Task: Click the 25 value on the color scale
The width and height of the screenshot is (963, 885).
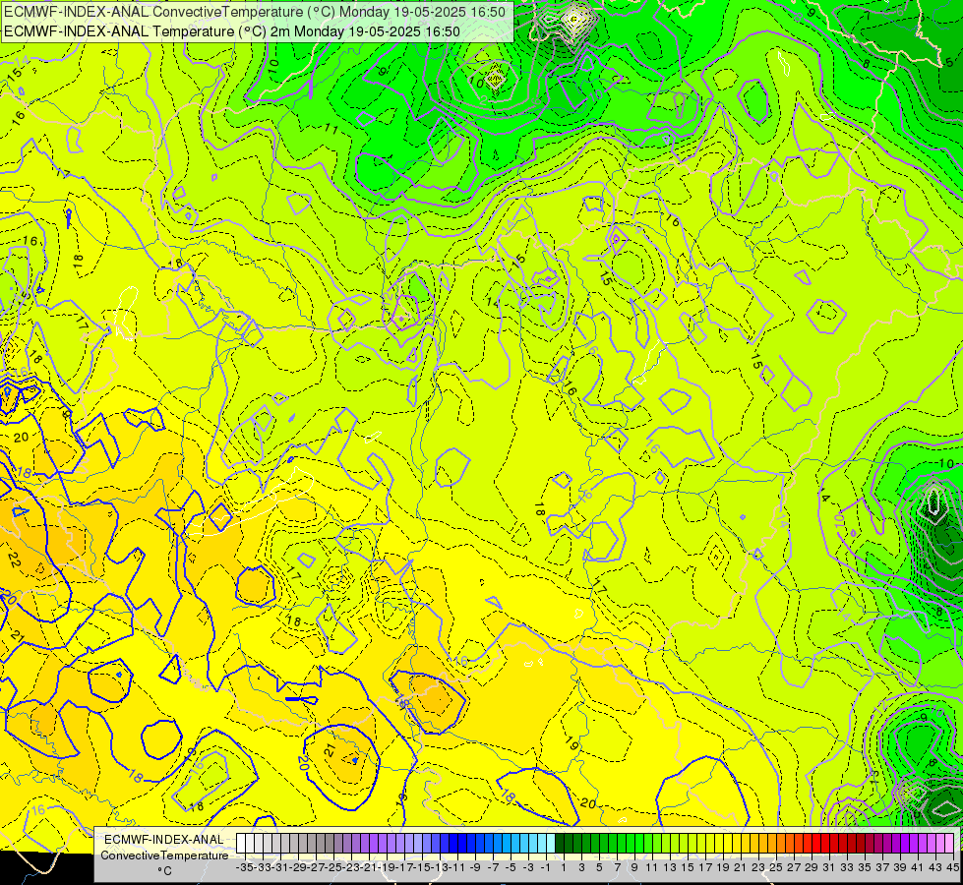Action: (776, 867)
